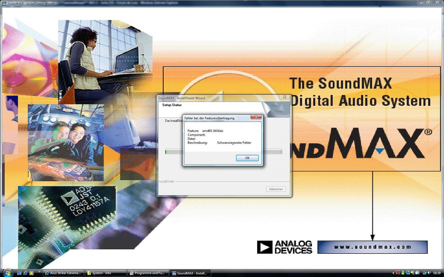Click the www.soundmax.com banner

372,247
